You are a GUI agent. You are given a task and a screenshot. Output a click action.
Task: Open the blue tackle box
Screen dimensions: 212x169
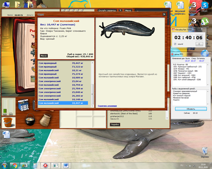pos(23,105)
